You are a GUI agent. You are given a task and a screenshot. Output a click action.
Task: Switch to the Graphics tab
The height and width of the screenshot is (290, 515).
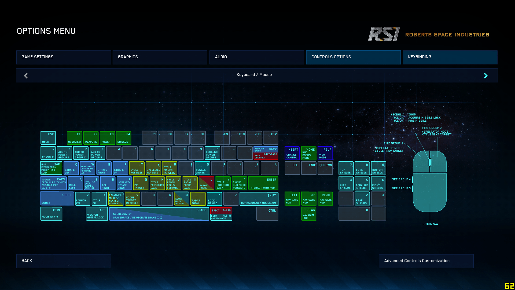pos(160,57)
